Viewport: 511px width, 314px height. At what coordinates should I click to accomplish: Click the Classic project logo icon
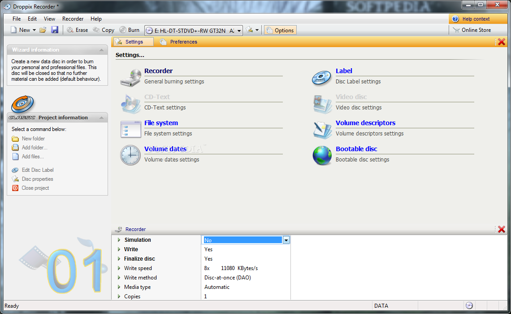[x=22, y=105]
